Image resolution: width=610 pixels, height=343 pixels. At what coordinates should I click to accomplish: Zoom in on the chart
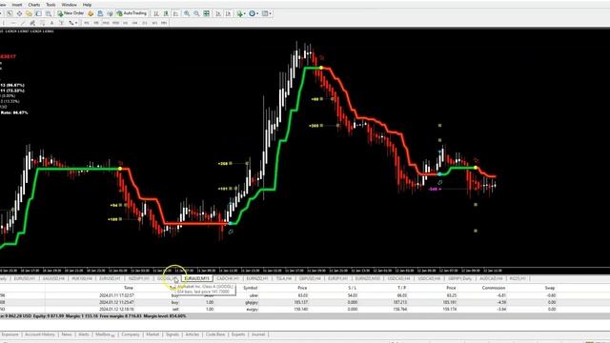(x=187, y=13)
